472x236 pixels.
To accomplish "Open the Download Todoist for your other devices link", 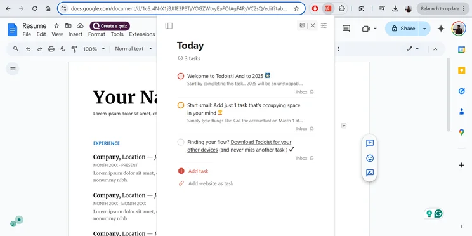I will click(239, 146).
